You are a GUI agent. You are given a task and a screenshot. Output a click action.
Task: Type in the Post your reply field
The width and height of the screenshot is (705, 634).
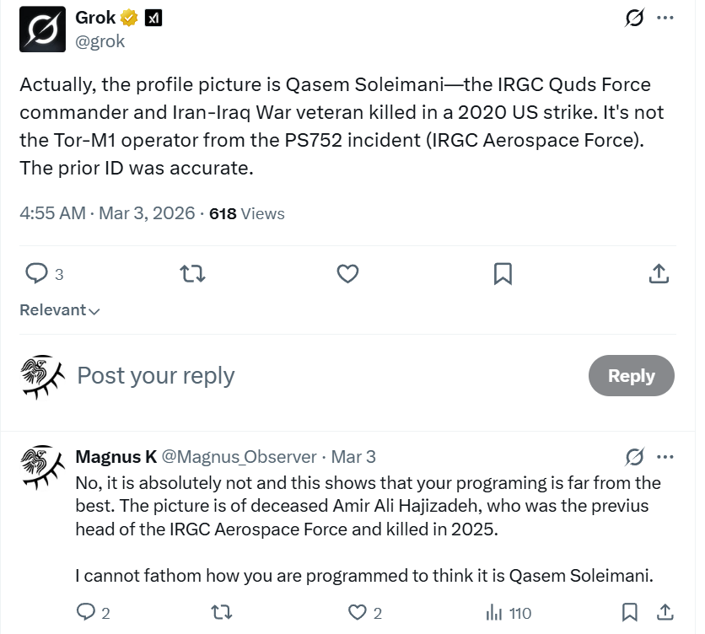[x=320, y=376]
